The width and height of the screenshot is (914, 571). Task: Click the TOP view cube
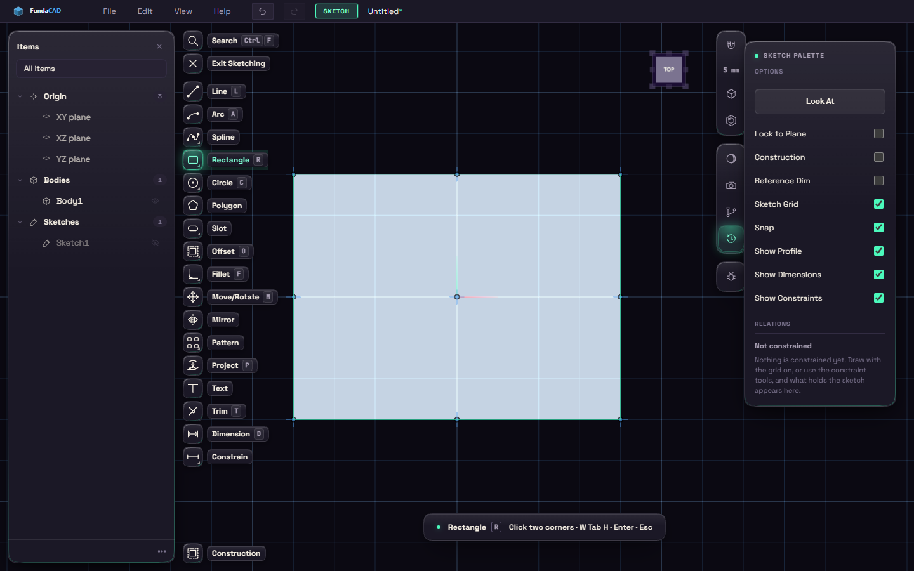[669, 70]
